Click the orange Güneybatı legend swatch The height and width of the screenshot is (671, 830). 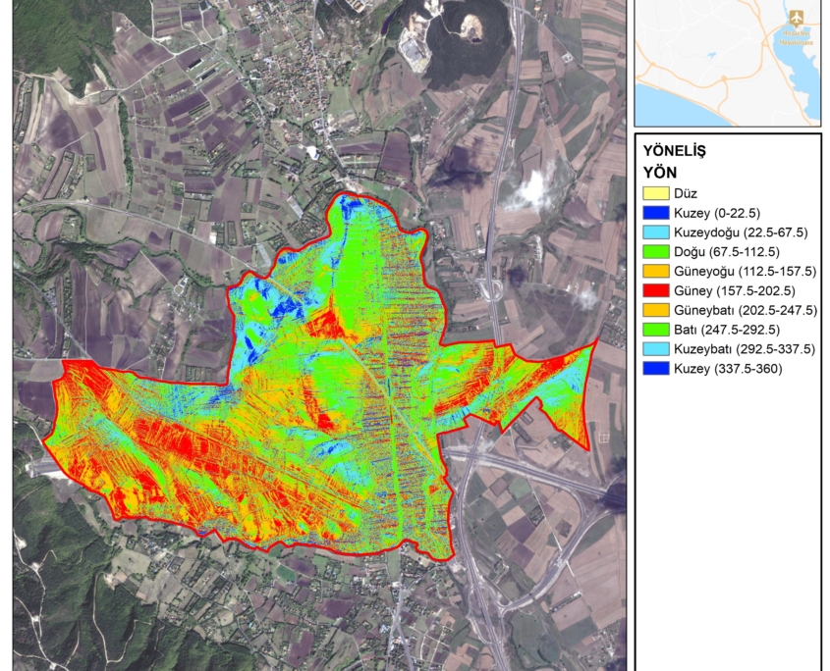pyautogui.click(x=655, y=310)
